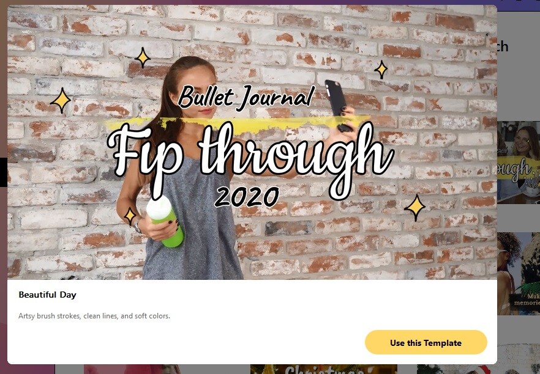The image size is (540, 374).
Task: Open the Bullet Journal preview image
Action: click(252, 142)
